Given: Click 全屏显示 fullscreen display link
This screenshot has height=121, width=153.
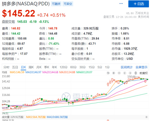Looking at the screenshot, I should 141,67.
